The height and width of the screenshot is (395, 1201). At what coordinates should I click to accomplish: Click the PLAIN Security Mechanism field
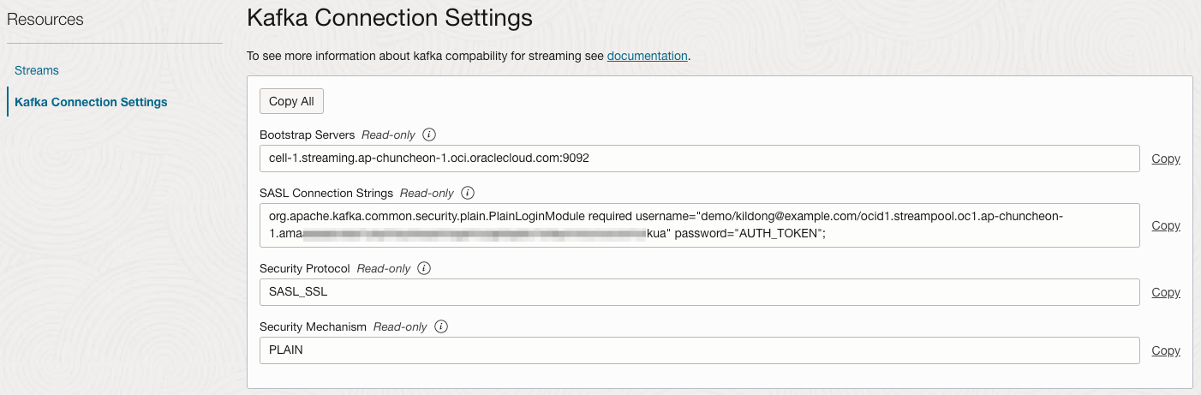click(698, 350)
